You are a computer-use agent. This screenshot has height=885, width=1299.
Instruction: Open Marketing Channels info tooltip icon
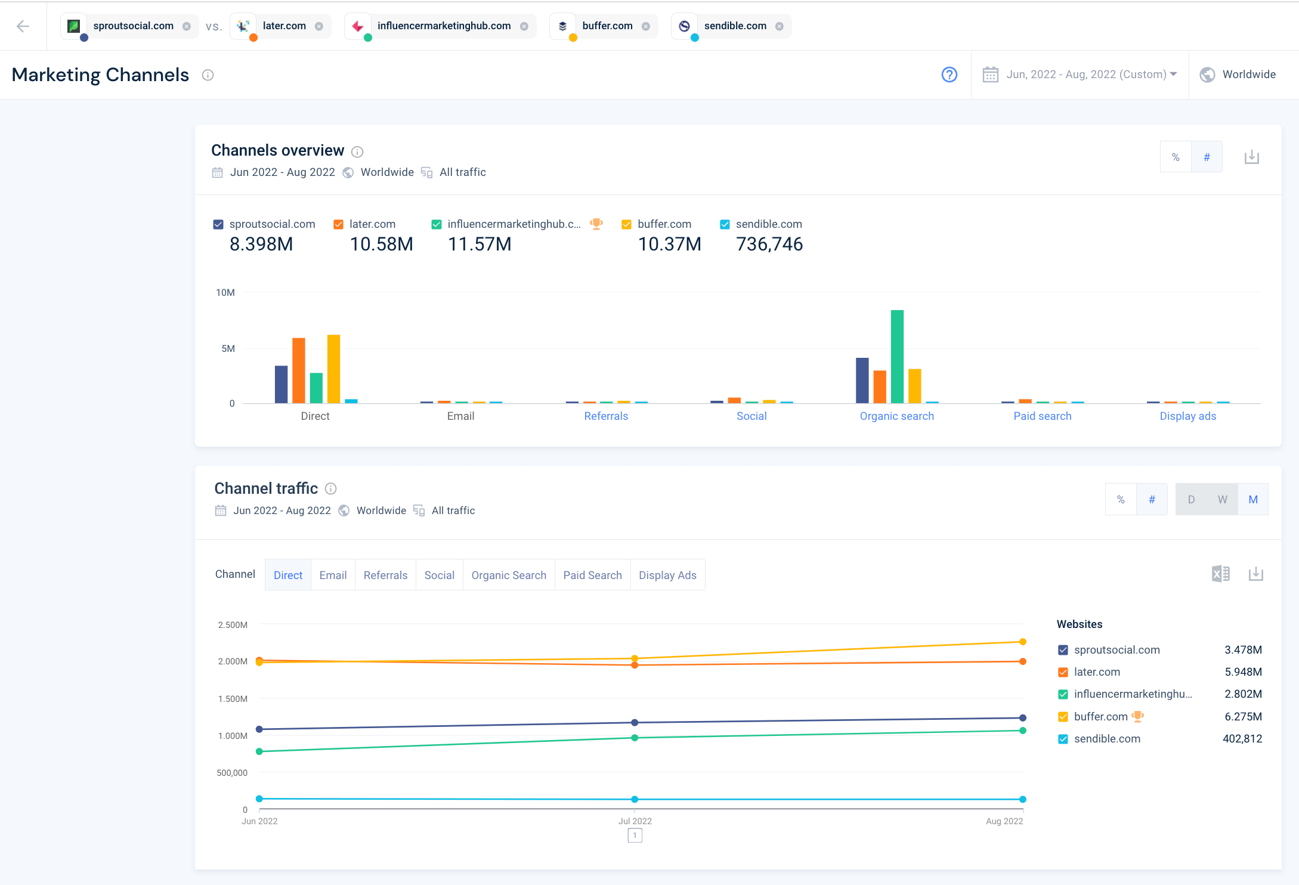208,75
